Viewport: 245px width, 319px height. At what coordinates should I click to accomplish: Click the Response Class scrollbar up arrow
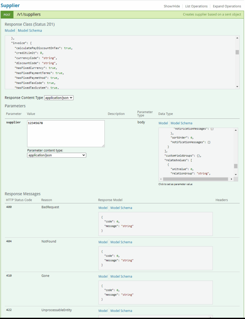tap(237, 38)
